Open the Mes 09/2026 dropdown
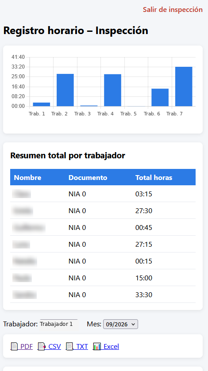Screen dimensions: 208x371 (x=120, y=324)
